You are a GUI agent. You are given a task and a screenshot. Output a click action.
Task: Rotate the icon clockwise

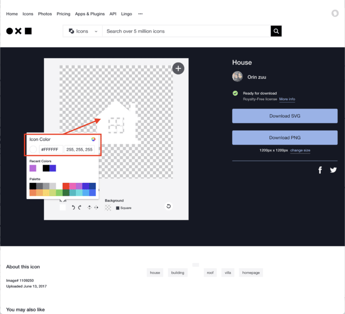[80, 208]
